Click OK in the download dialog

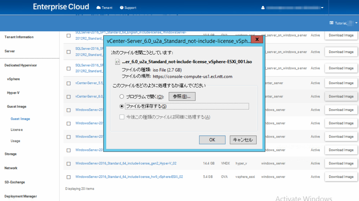pos(212,140)
